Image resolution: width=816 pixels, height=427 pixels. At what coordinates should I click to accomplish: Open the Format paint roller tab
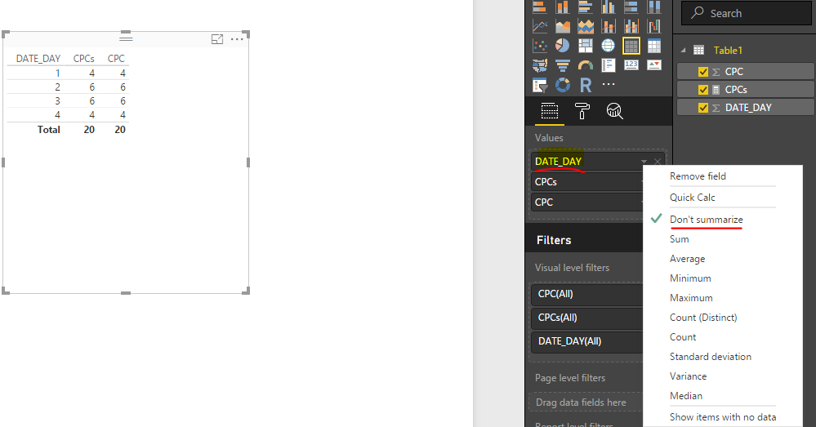[x=582, y=111]
